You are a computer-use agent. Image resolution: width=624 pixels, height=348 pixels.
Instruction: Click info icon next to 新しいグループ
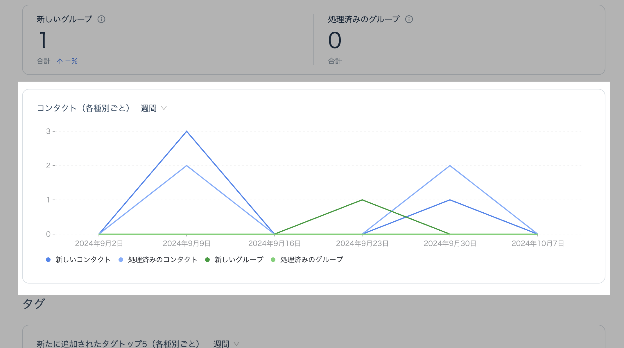tap(101, 19)
